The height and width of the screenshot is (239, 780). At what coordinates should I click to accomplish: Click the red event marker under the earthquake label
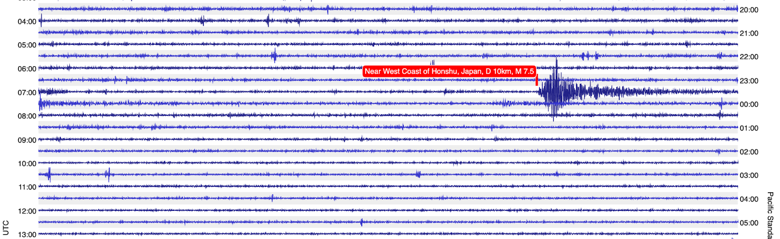tap(537, 81)
